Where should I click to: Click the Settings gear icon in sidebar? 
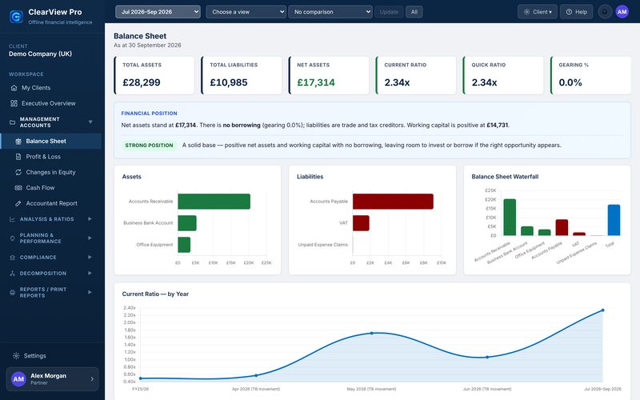(16, 356)
